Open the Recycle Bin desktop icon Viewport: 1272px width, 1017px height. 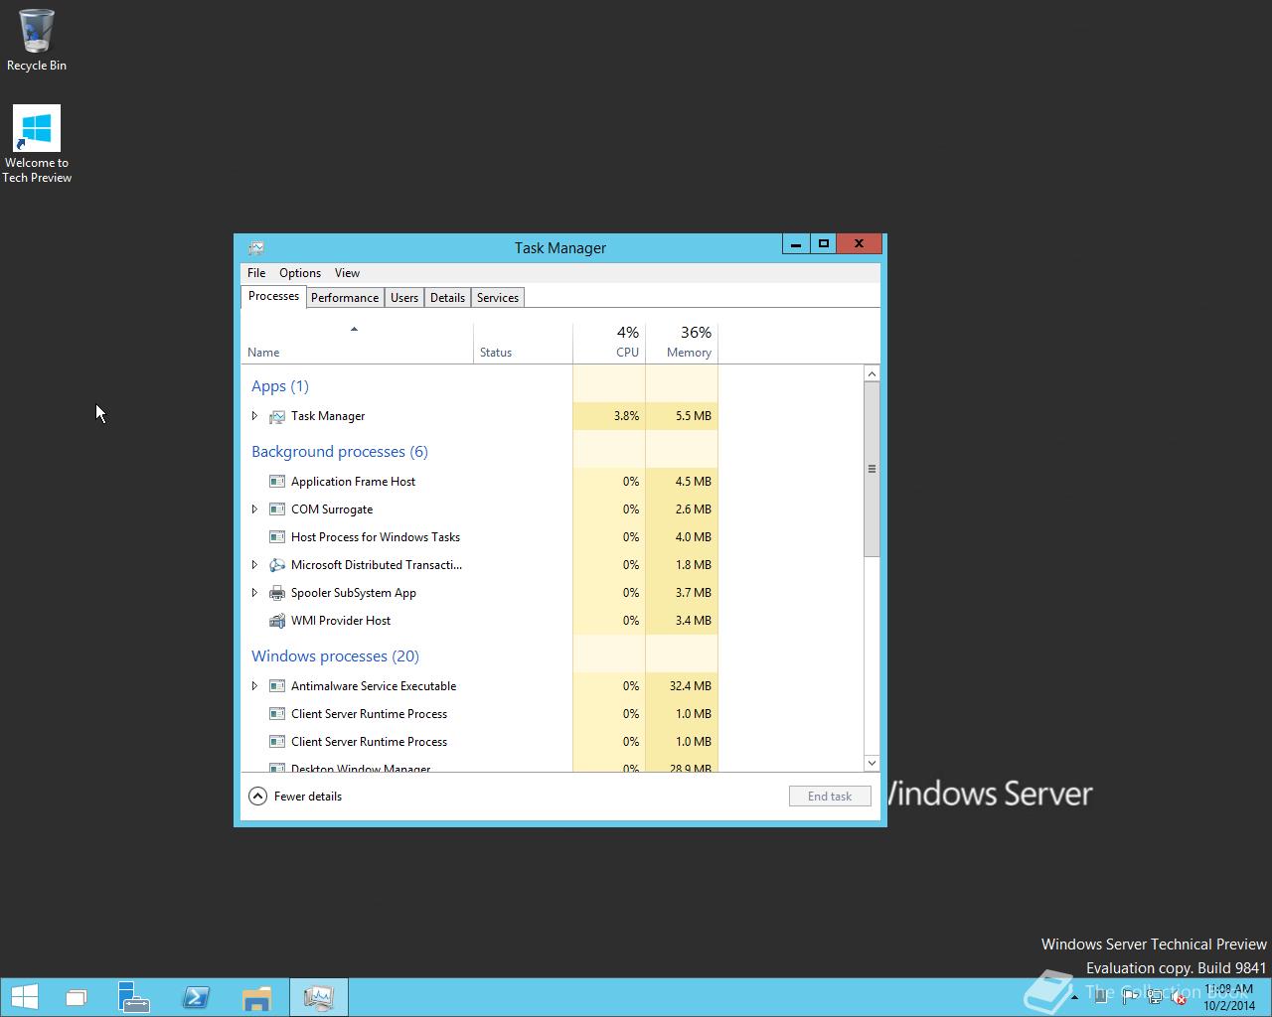click(37, 41)
